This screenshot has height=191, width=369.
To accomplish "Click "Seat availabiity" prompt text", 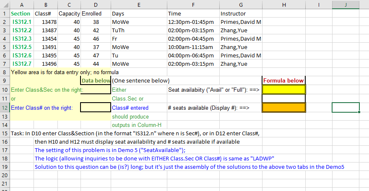I will (x=214, y=90).
